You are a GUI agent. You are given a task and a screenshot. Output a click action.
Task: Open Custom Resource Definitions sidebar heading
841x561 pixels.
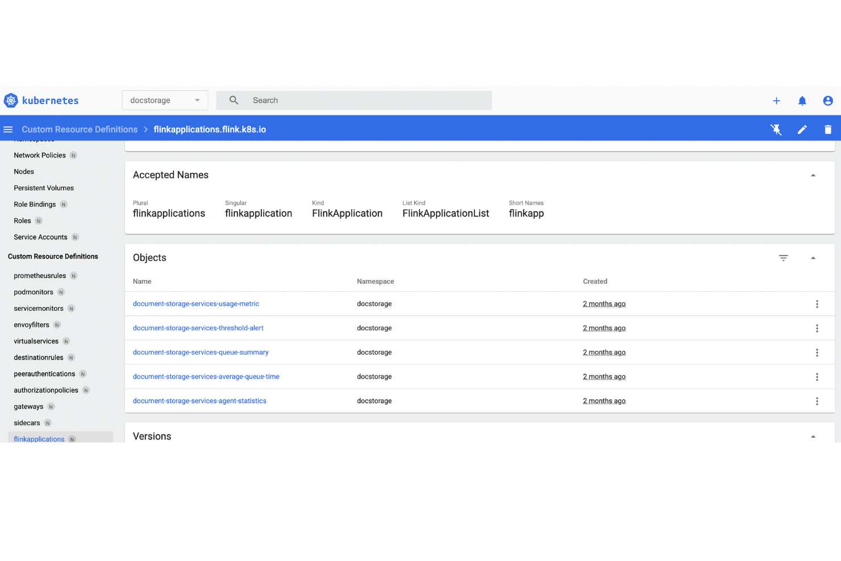coord(53,257)
